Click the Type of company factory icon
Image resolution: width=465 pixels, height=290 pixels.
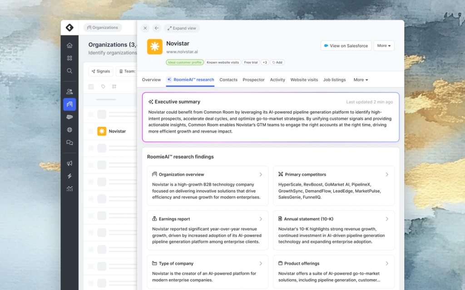click(154, 263)
